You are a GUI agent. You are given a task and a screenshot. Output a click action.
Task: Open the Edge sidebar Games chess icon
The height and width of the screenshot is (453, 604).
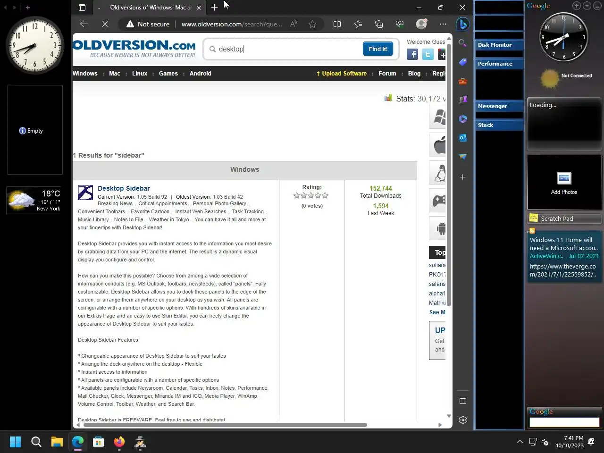[x=463, y=100]
